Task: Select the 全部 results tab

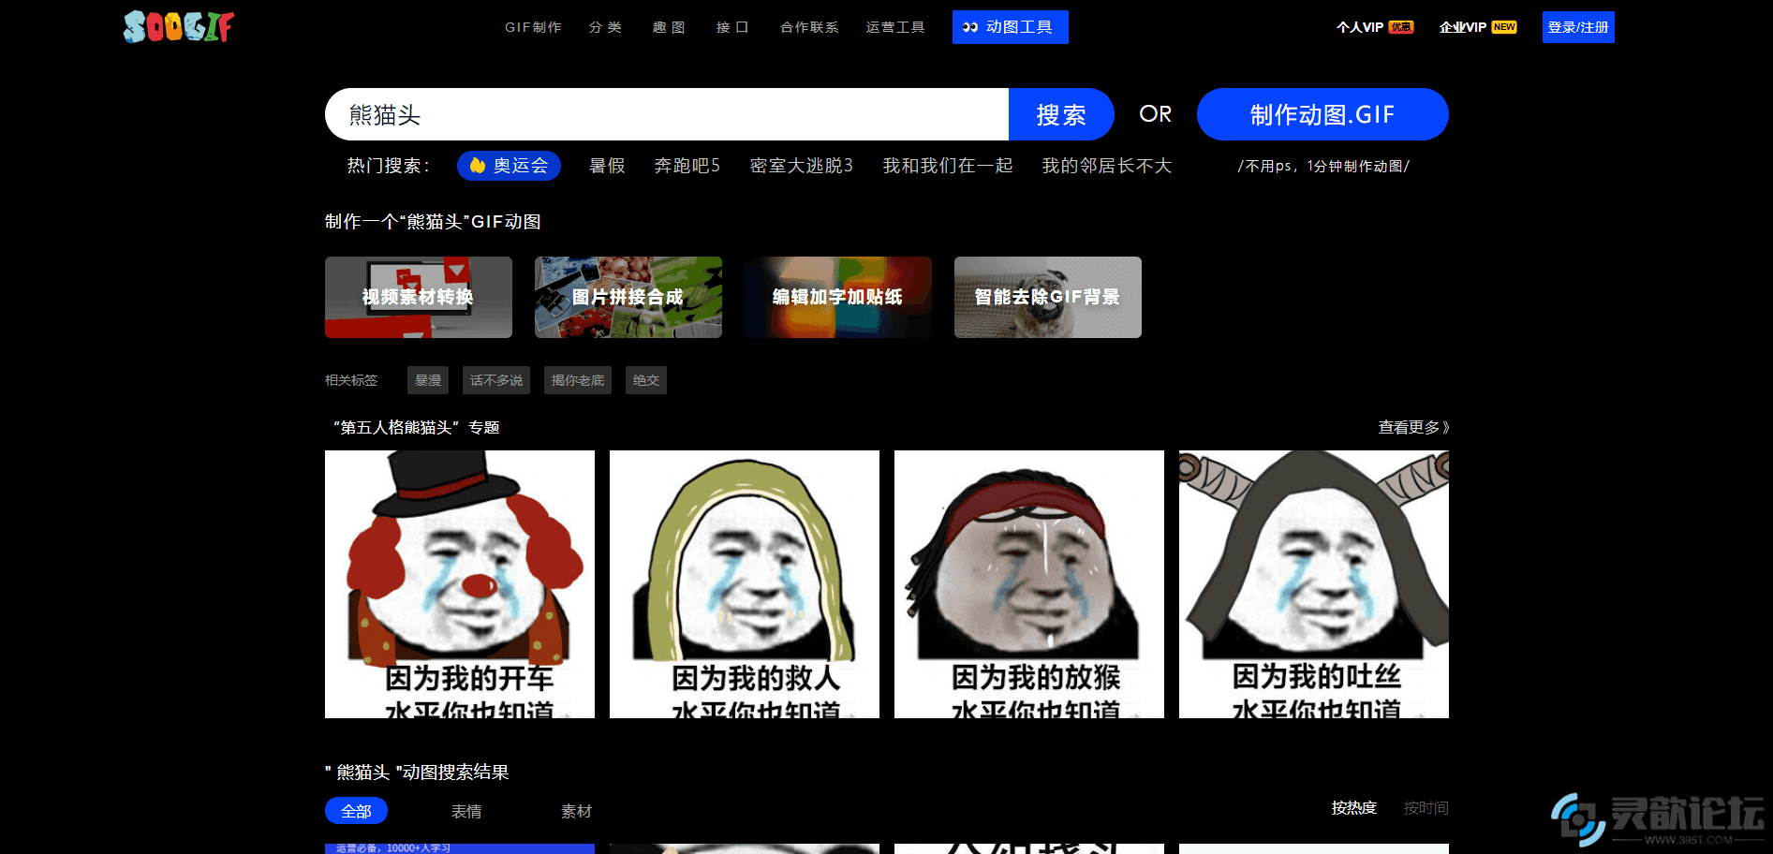Action: coord(356,811)
